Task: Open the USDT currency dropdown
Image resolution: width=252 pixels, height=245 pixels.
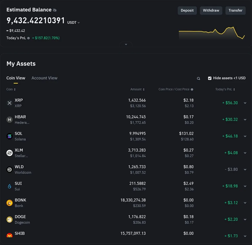Action: (x=73, y=22)
